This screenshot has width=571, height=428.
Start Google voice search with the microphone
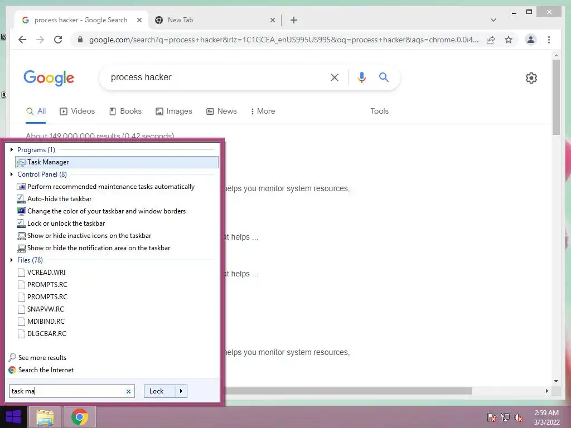point(361,77)
